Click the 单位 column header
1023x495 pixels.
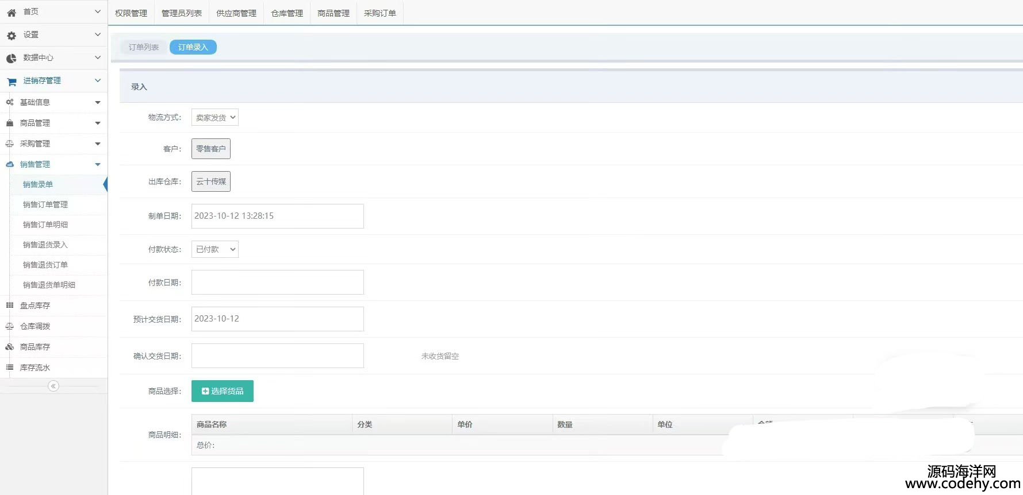[702, 424]
